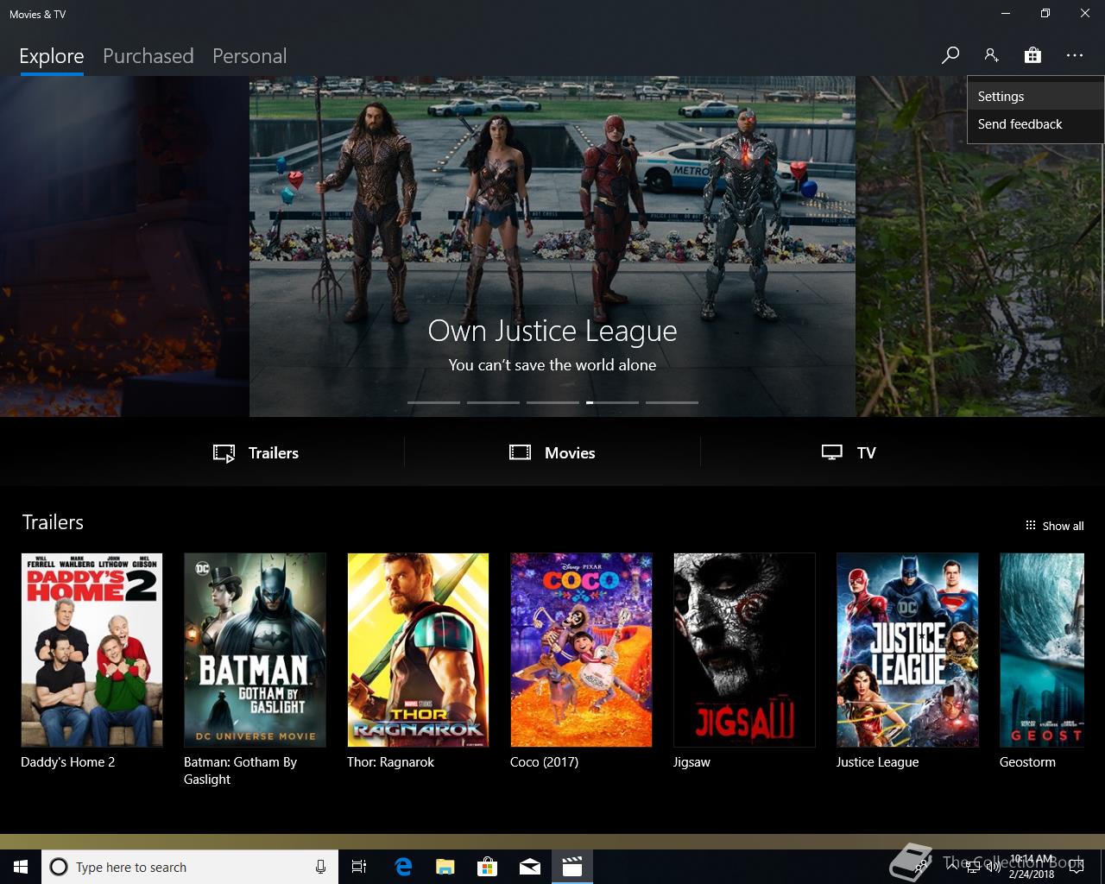Image resolution: width=1105 pixels, height=884 pixels.
Task: Launch Microsoft Edge from the taskbar
Action: click(403, 867)
